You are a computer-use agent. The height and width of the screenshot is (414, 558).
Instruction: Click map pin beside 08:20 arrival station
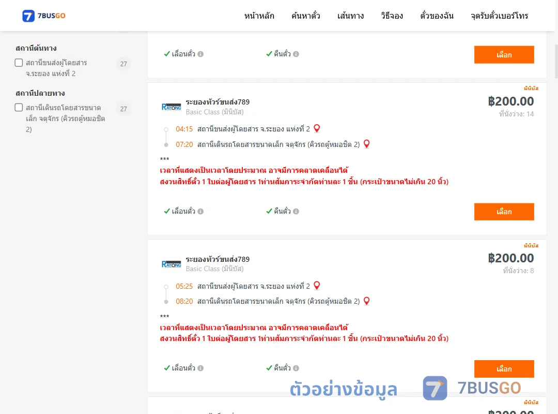(x=366, y=301)
